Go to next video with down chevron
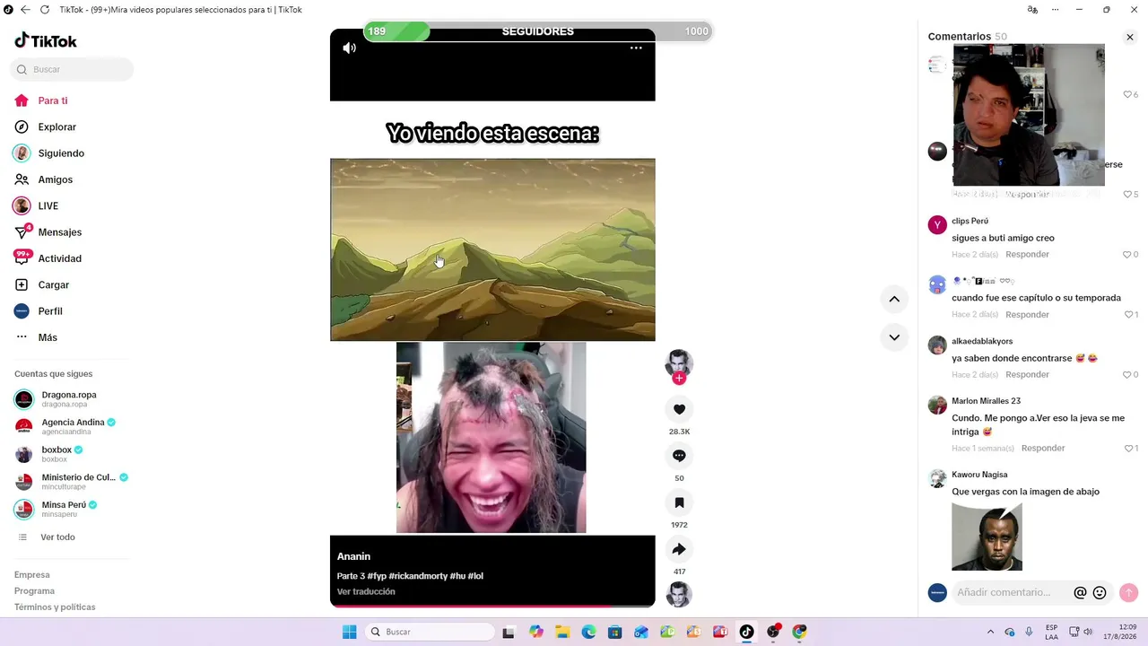The width and height of the screenshot is (1148, 646). [x=894, y=337]
